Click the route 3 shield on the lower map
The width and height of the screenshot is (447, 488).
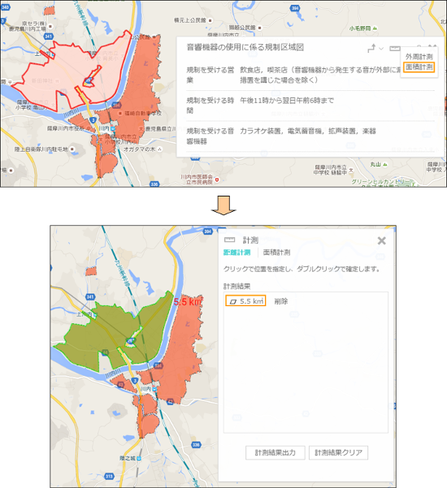[x=134, y=380]
